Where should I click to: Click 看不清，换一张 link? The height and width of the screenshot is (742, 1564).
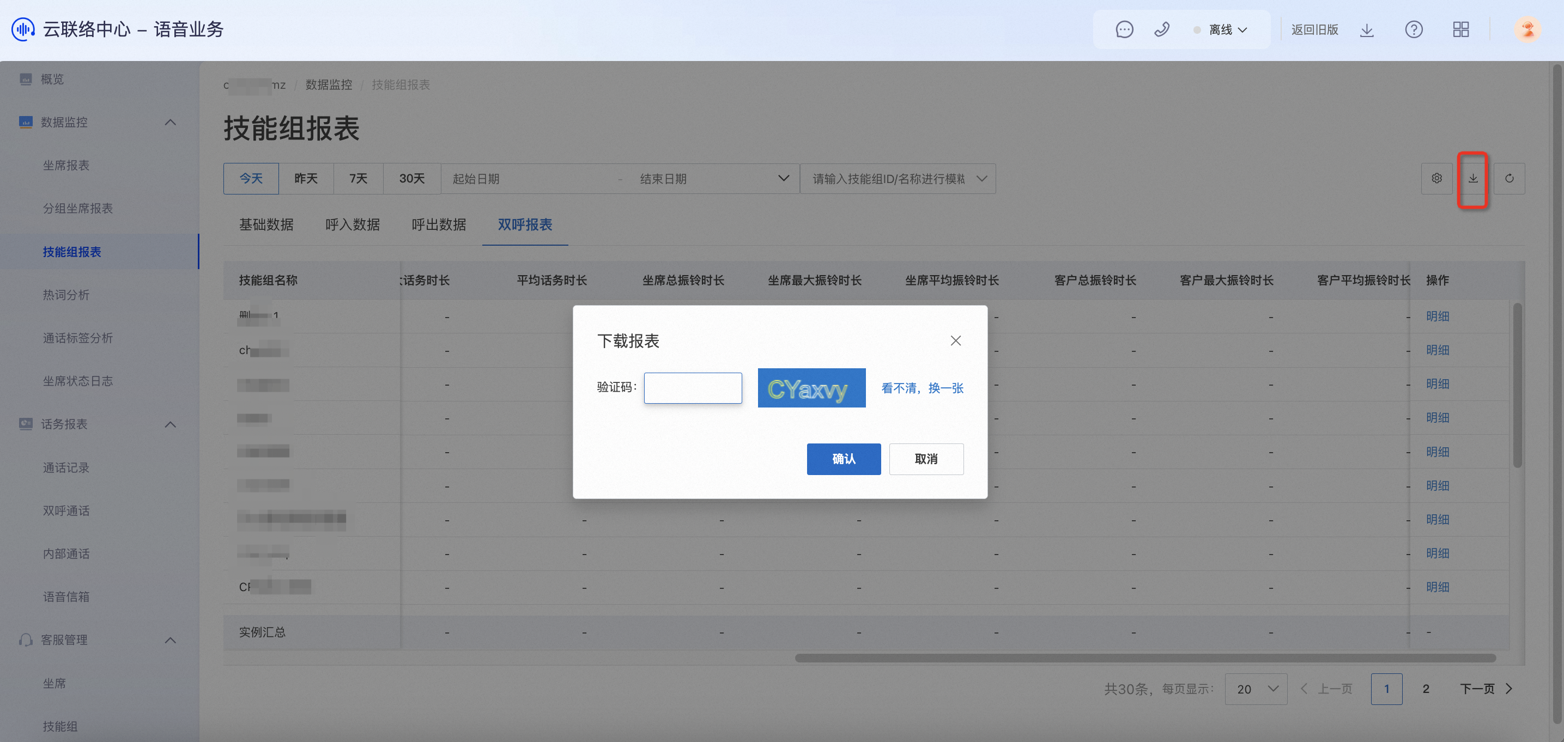[x=922, y=388]
